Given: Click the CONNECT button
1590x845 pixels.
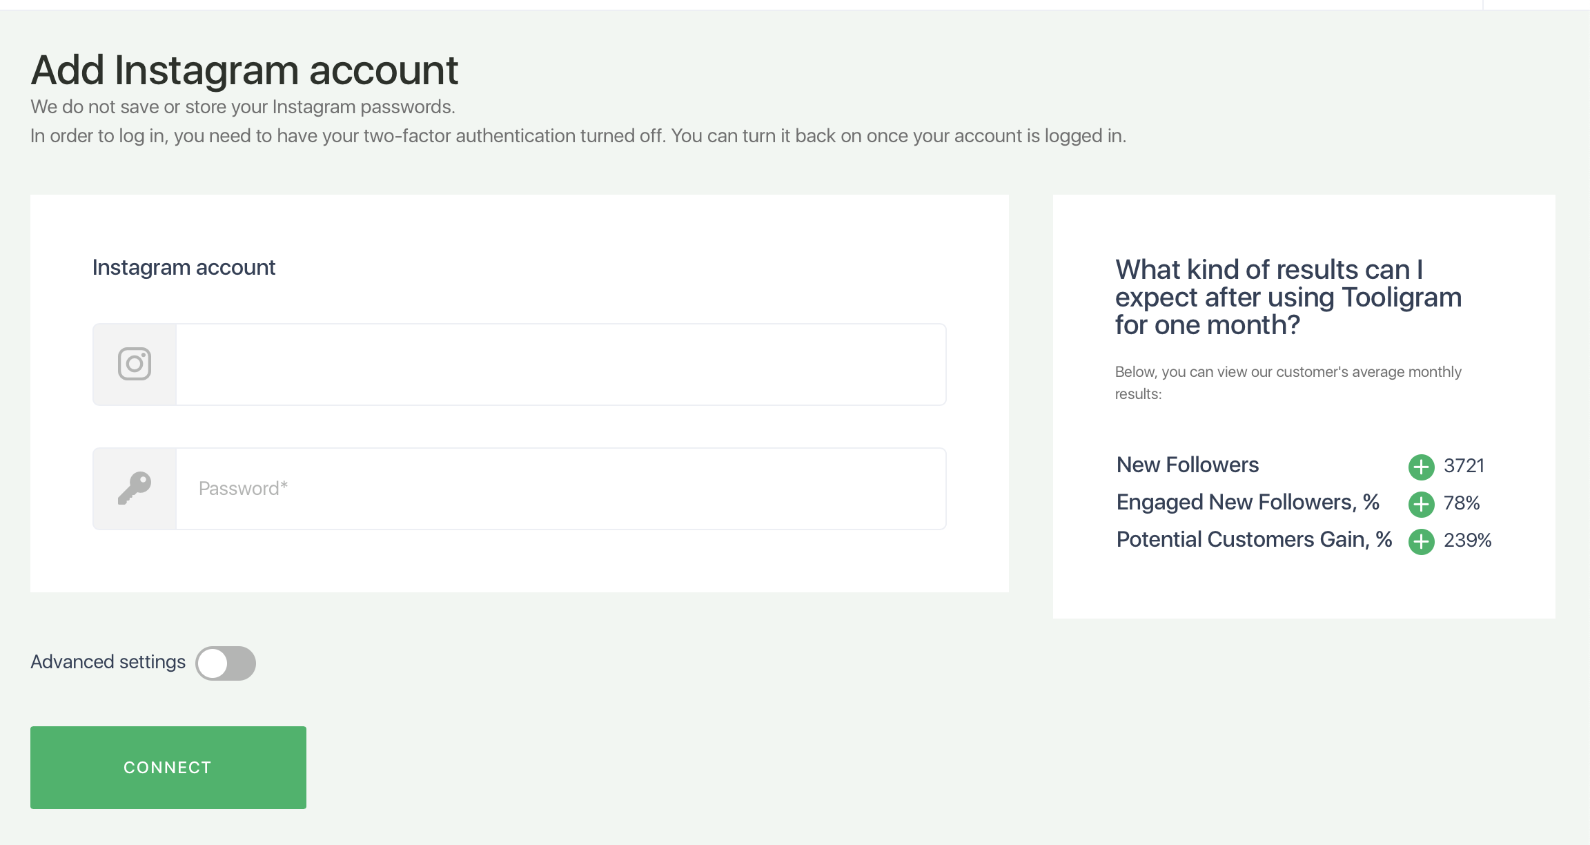Looking at the screenshot, I should pyautogui.click(x=168, y=767).
